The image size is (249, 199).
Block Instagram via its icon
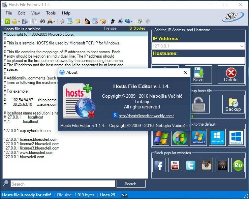coord(207,165)
